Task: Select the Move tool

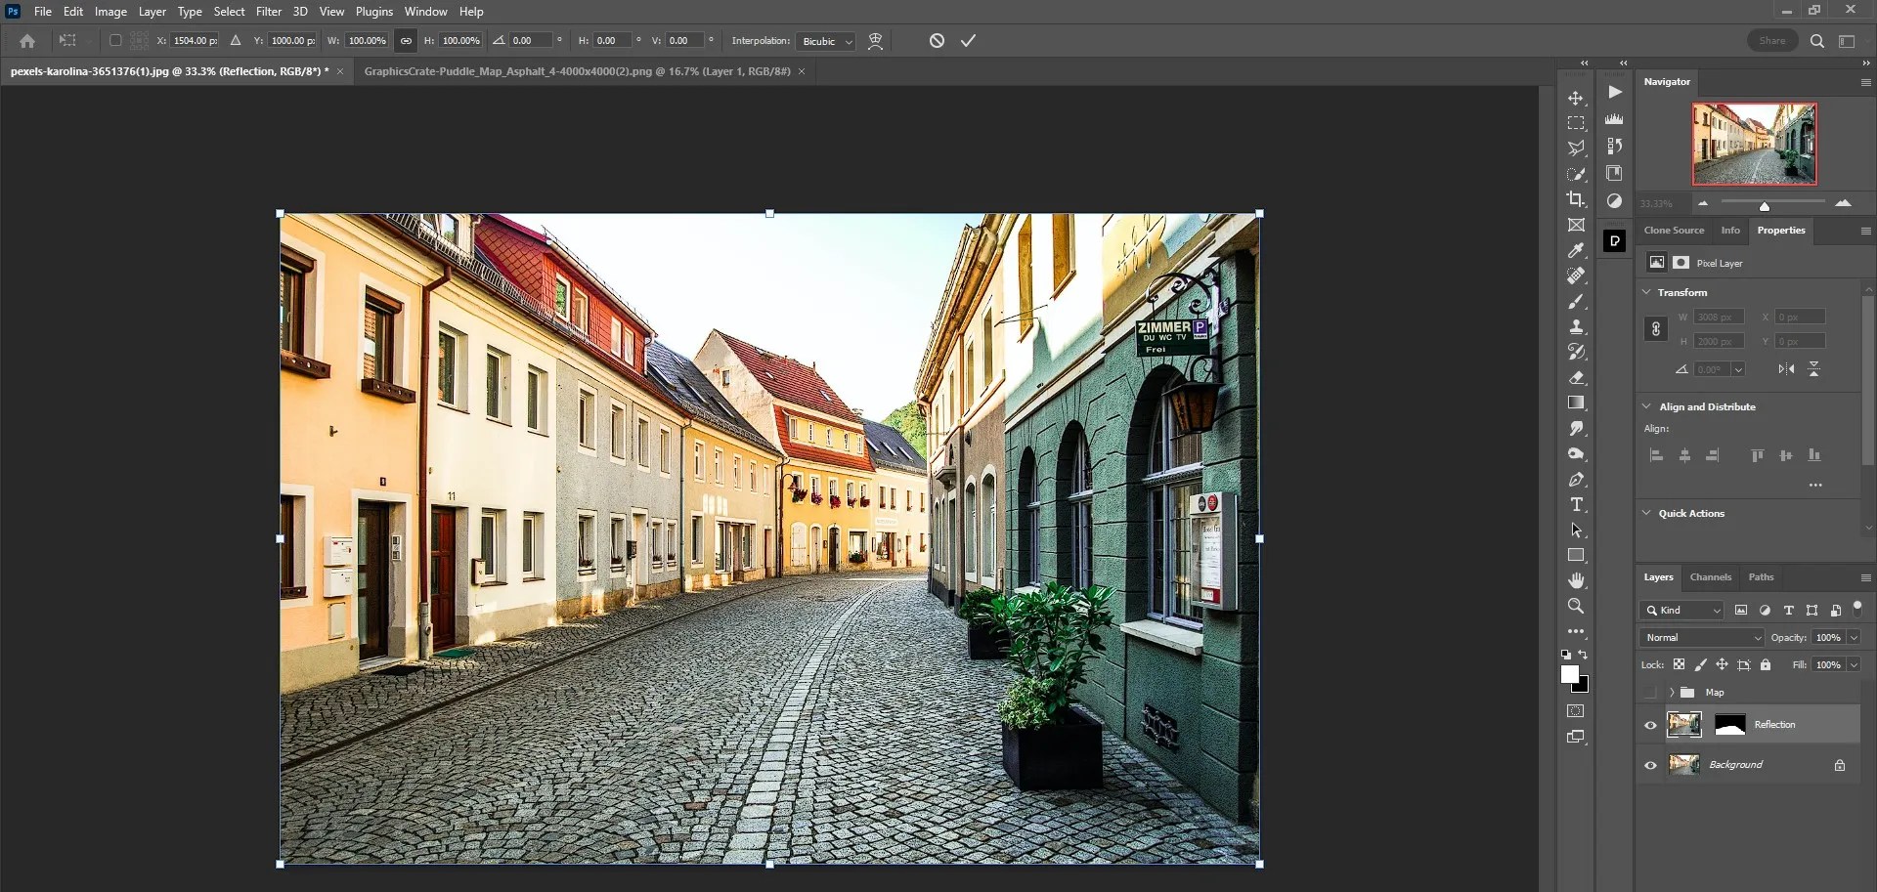Action: (x=1576, y=98)
